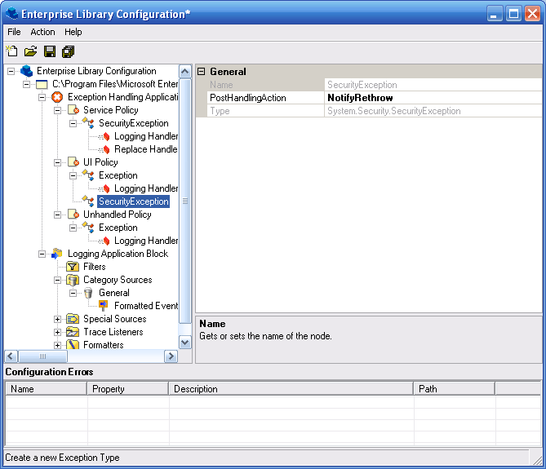
Task: Click the blue cube icon of root node
Action: pos(26,71)
